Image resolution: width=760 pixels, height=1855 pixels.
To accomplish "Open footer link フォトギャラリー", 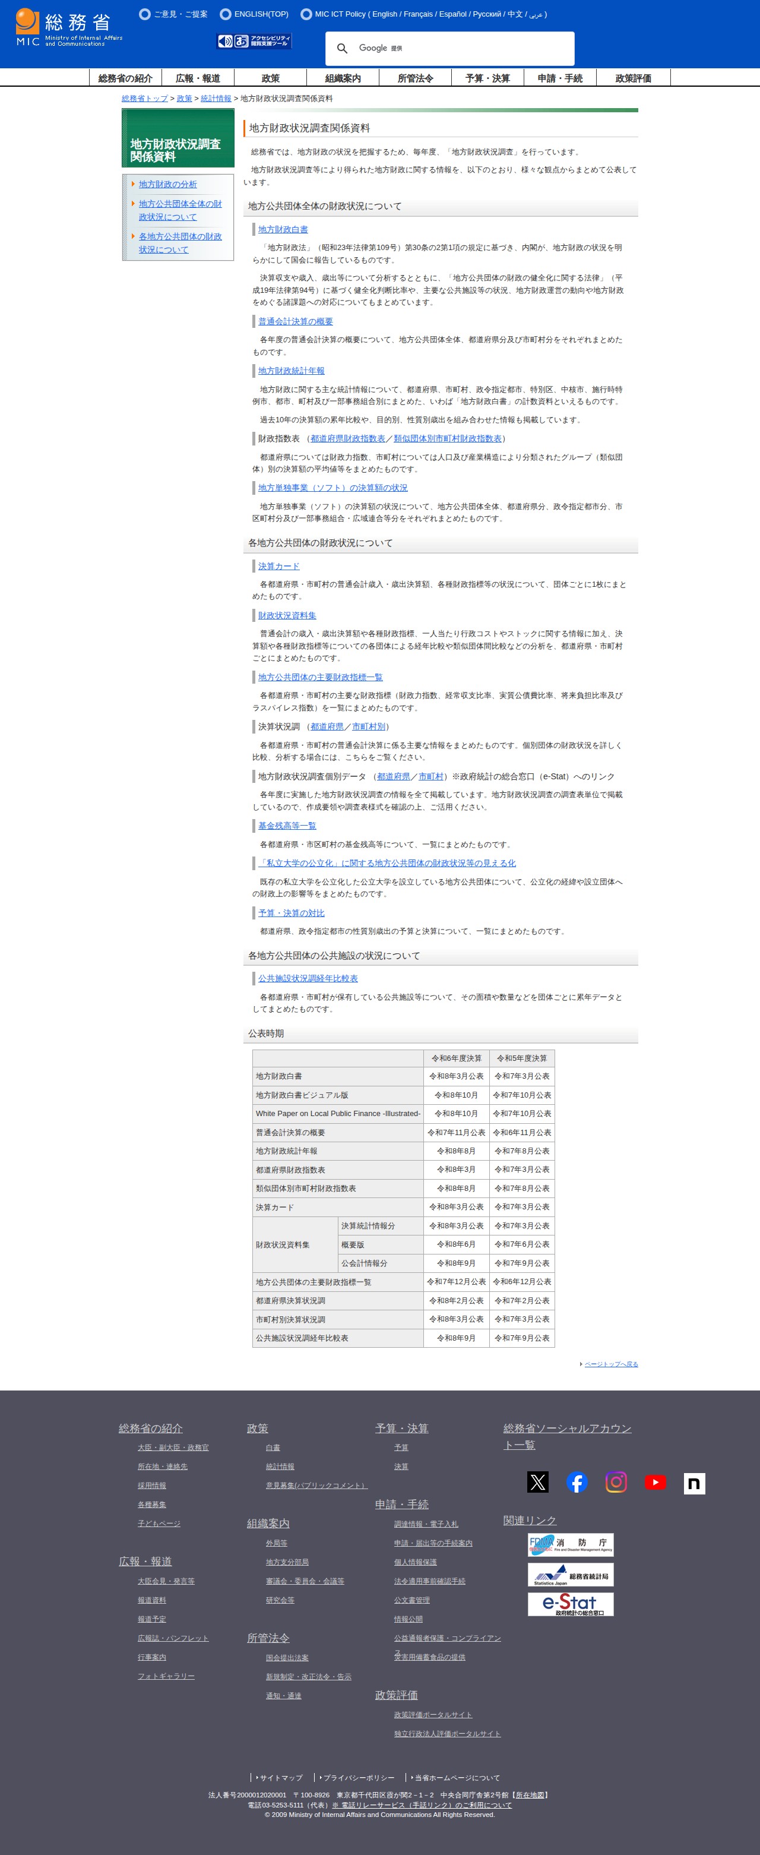I will tap(166, 1676).
